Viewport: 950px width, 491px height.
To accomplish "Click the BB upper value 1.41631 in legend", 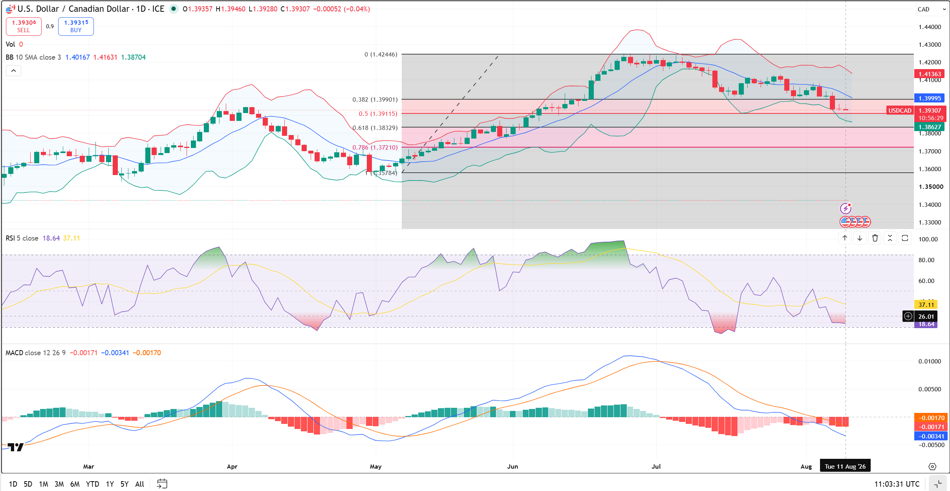I will [x=105, y=57].
